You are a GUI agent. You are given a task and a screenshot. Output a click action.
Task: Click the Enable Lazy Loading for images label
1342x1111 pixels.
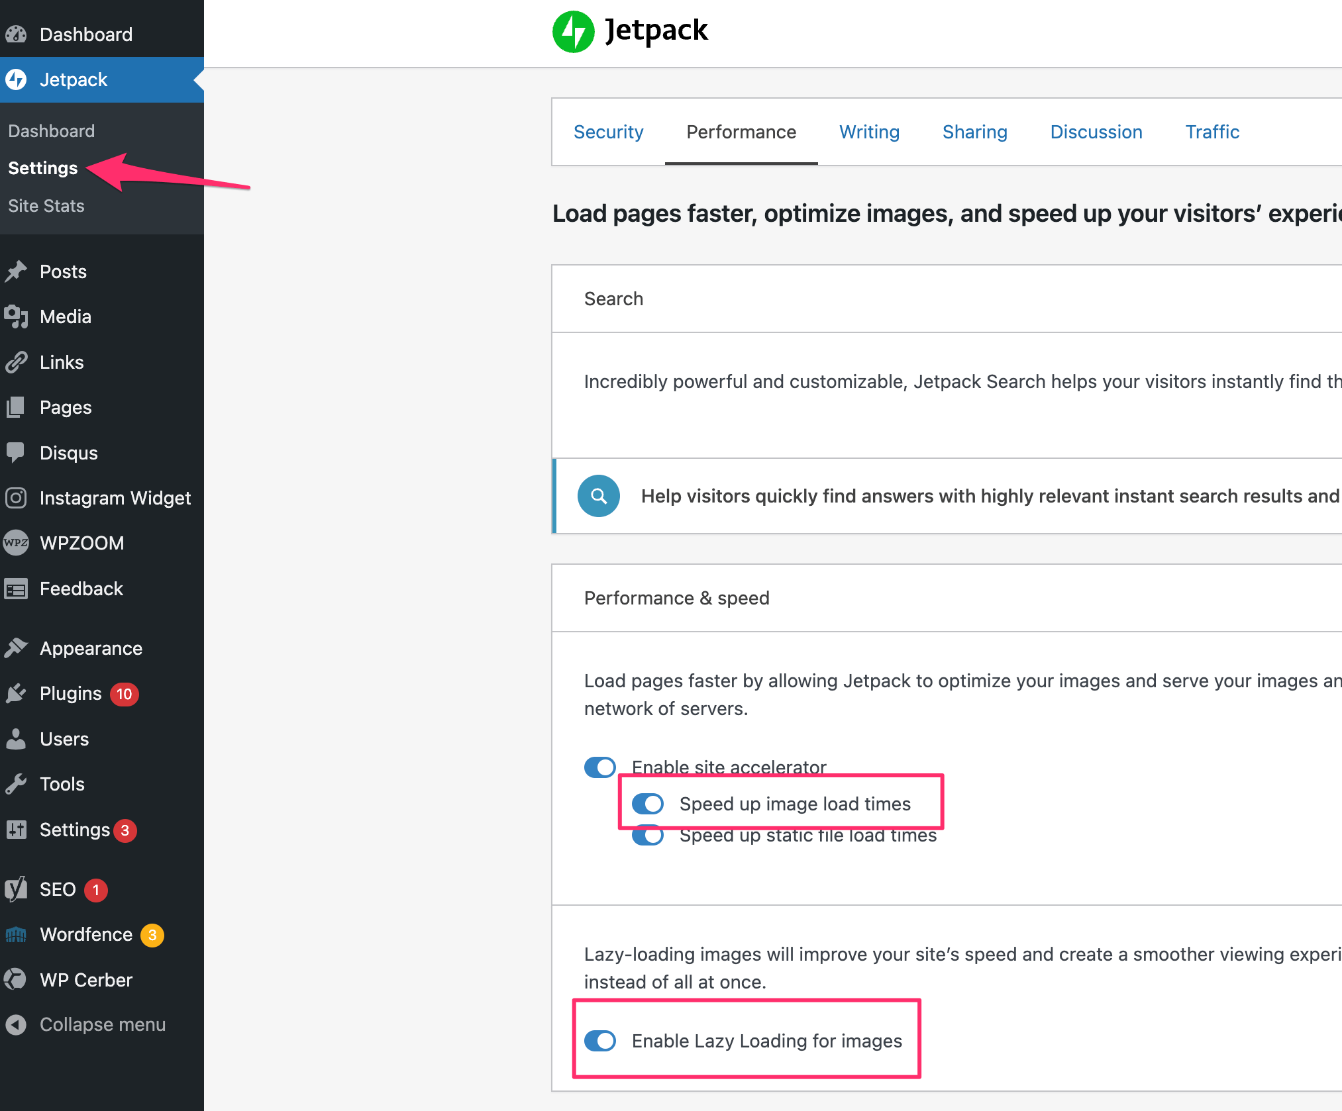pos(767,1041)
